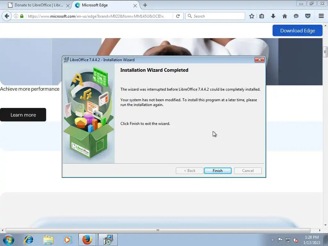Screen dimensions: 328x246
Task: Open Windows Media Player from the taskbar
Action: tap(68, 240)
